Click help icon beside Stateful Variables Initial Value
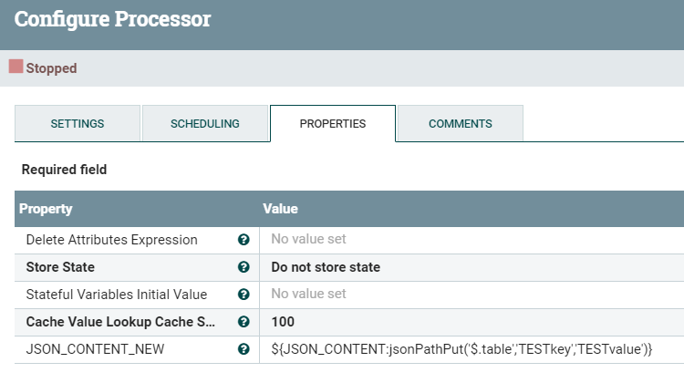The width and height of the screenshot is (684, 383). point(244,295)
